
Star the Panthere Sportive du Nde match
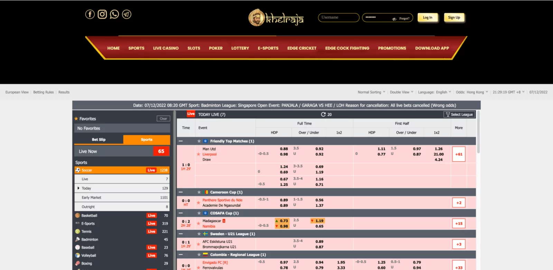pyautogui.click(x=198, y=203)
